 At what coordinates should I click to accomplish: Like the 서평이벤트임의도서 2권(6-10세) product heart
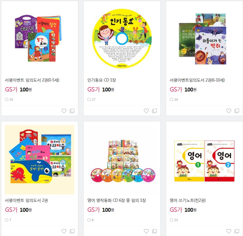tap(229, 111)
